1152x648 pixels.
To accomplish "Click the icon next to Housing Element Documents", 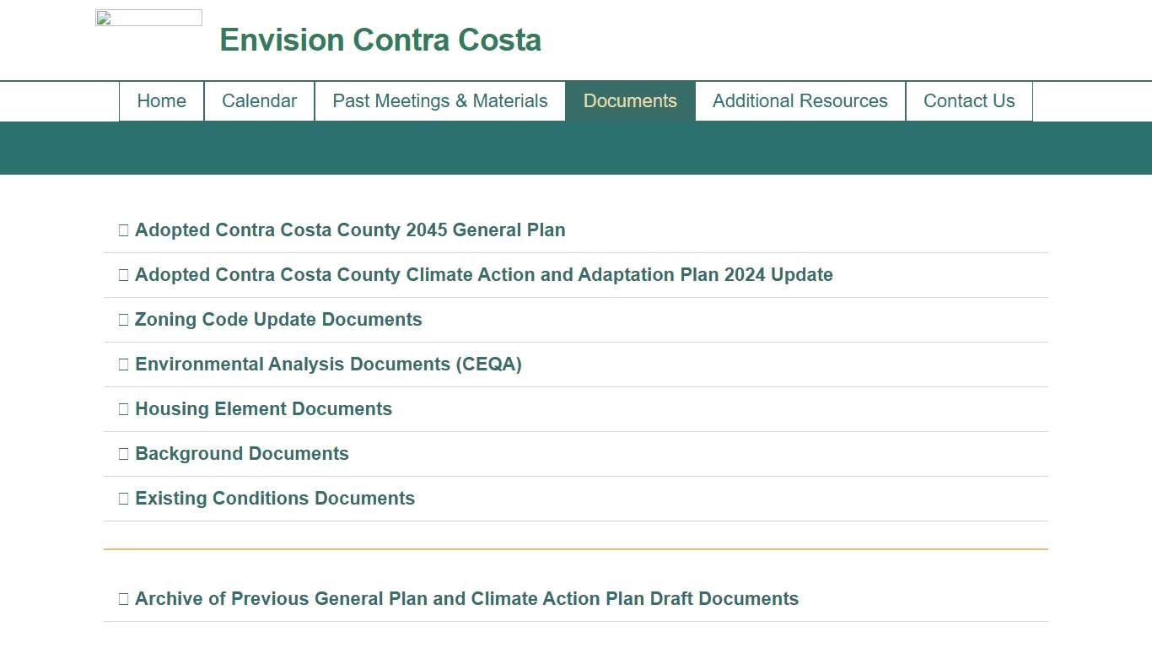I will click(x=123, y=408).
